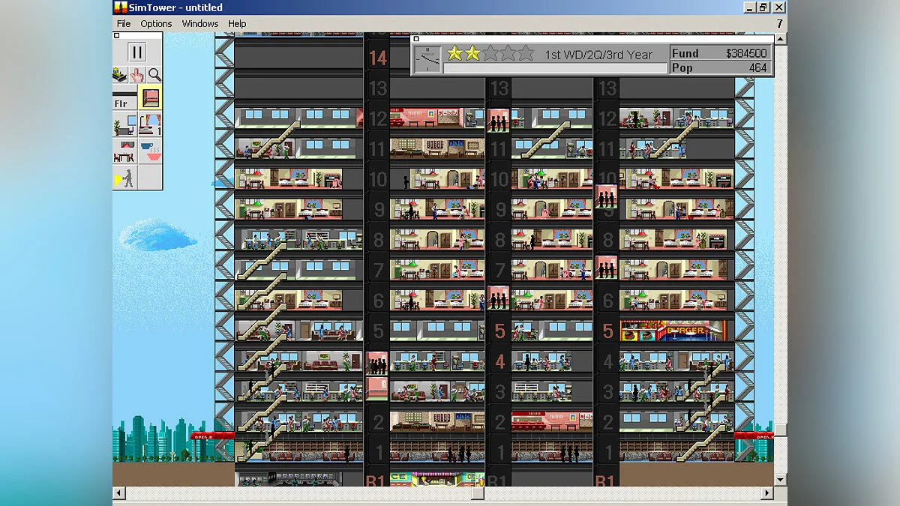Viewport: 900px width, 506px height.
Task: Select the cup and bowl fast food tool
Action: coord(149,151)
